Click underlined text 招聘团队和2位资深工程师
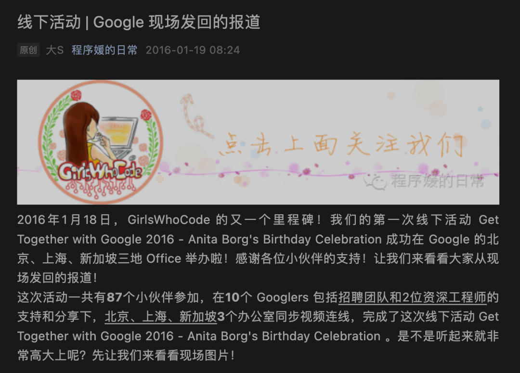Screen dimensions: 520x373 coord(412,297)
